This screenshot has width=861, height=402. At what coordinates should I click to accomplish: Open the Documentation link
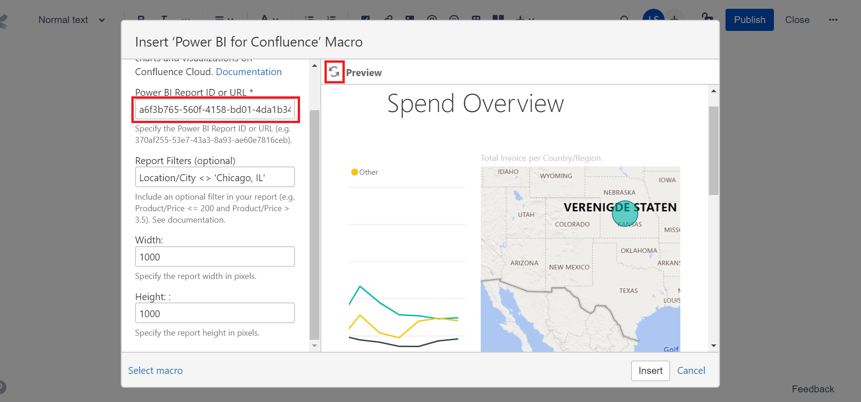pyautogui.click(x=248, y=72)
